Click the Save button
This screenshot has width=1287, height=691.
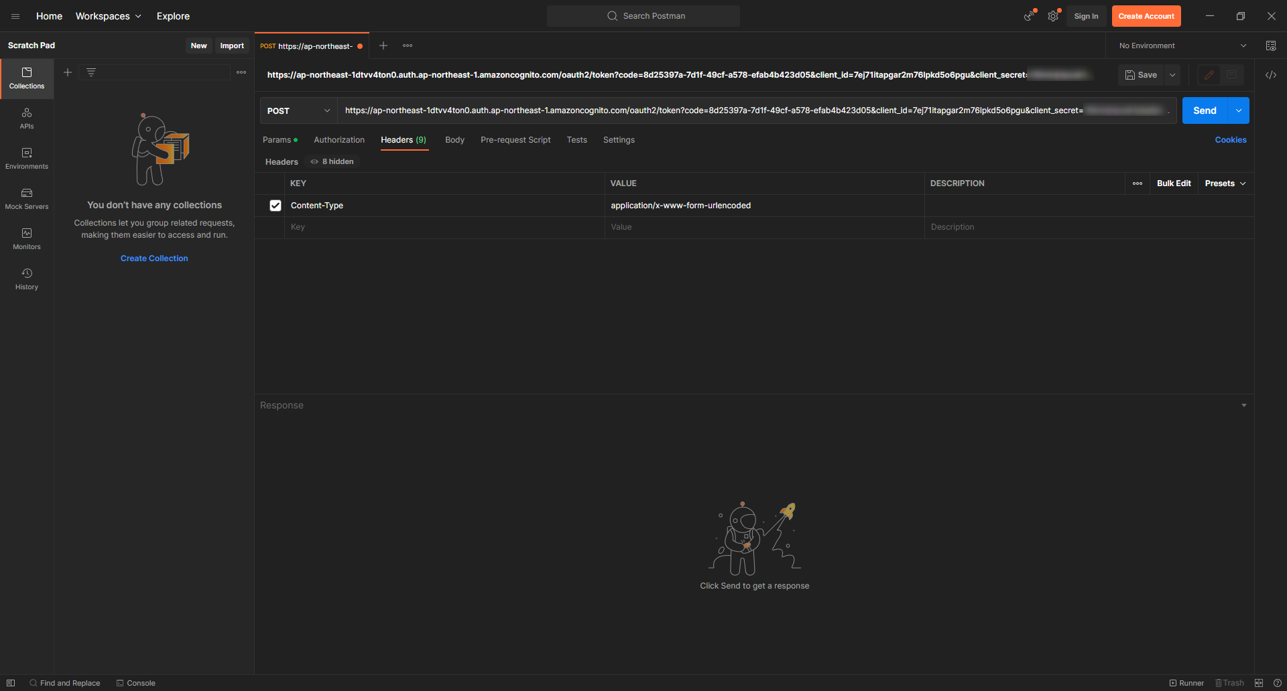coord(1141,75)
